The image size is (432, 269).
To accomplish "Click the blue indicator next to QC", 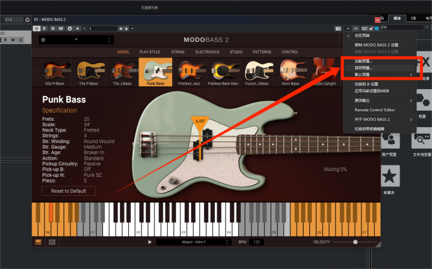I will pos(377,29).
